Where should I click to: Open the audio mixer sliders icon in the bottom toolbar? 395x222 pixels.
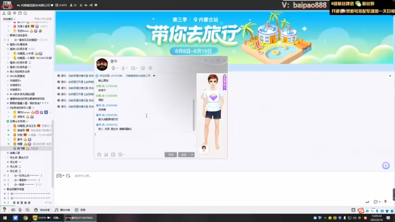click(28, 210)
